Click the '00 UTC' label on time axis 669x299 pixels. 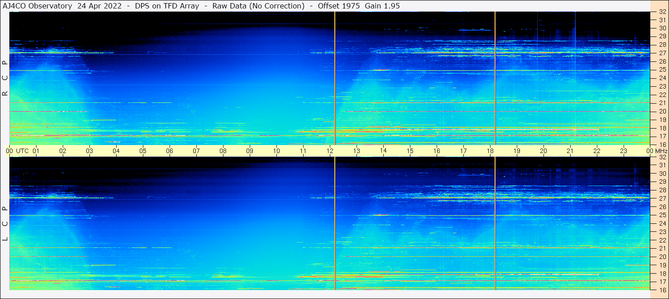17,151
